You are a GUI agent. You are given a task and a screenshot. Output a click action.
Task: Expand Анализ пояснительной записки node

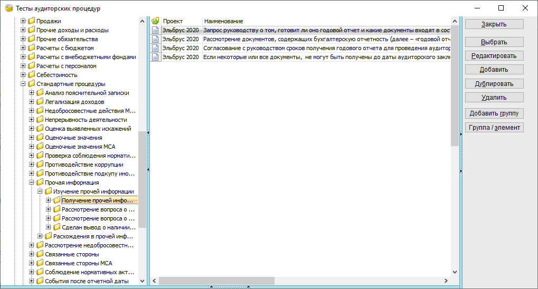tap(32, 93)
